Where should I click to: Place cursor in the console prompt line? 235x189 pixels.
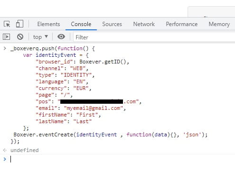click(122, 159)
